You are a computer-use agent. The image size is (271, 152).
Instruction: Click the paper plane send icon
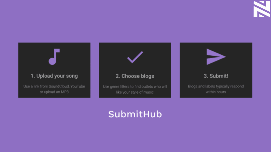(216, 57)
